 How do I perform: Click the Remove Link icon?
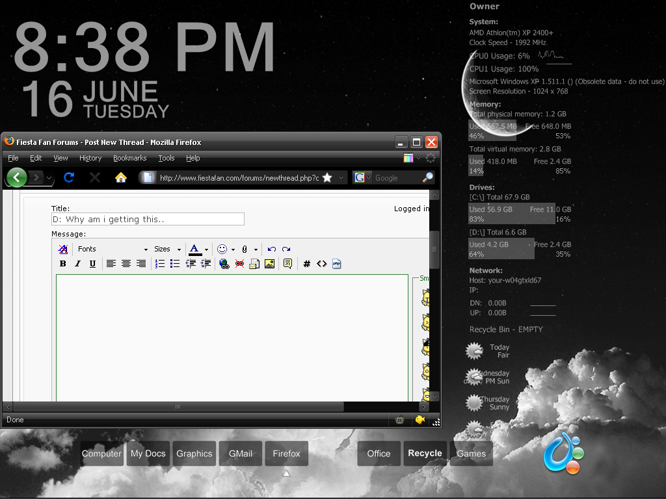[x=239, y=264]
